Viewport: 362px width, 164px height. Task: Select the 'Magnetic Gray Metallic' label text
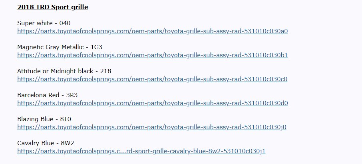pyautogui.click(x=50, y=47)
